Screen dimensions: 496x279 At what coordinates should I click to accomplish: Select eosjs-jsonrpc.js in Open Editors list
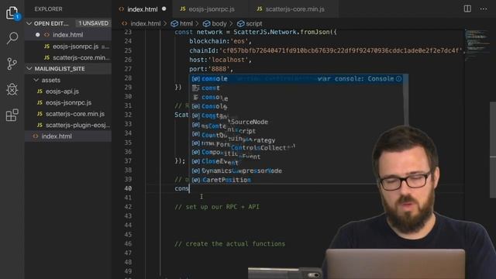pyautogui.click(x=68, y=46)
